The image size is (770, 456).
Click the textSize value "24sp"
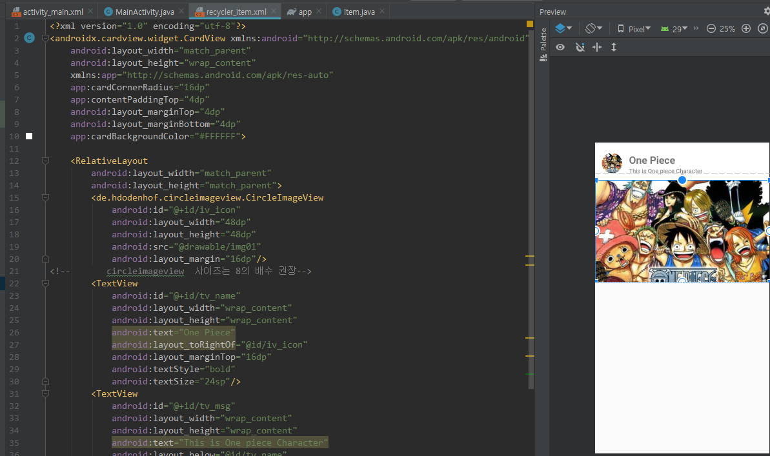point(214,381)
